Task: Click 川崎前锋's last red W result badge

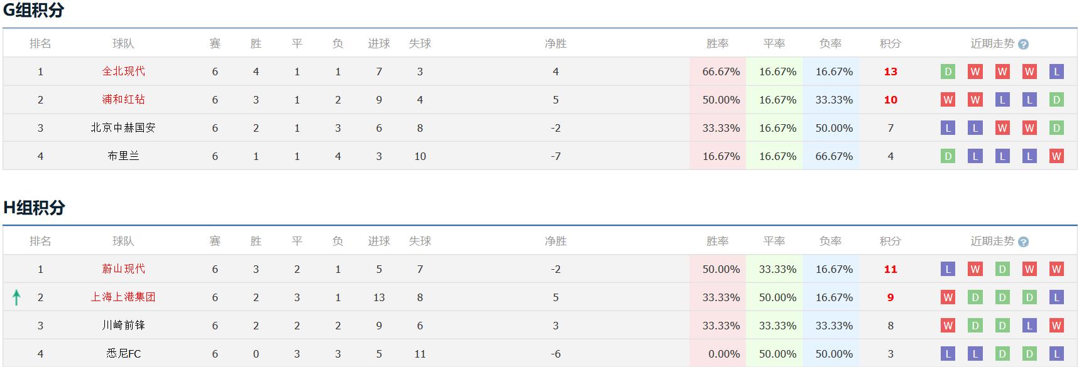Action: point(1056,326)
